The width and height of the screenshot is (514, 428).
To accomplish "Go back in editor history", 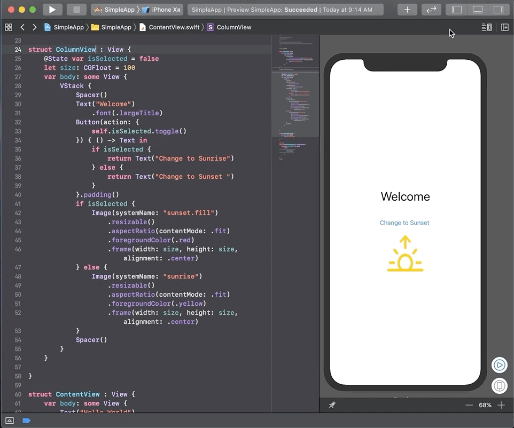I will tap(22, 27).
